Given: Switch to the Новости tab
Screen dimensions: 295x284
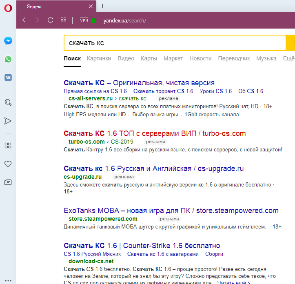Looking at the screenshot, I should (200, 58).
